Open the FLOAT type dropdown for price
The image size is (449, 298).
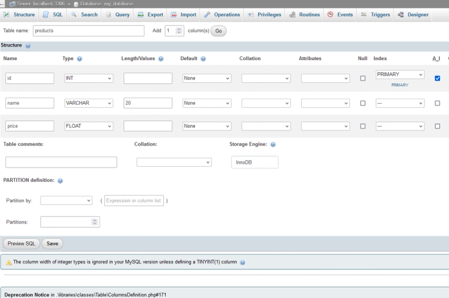click(x=89, y=126)
